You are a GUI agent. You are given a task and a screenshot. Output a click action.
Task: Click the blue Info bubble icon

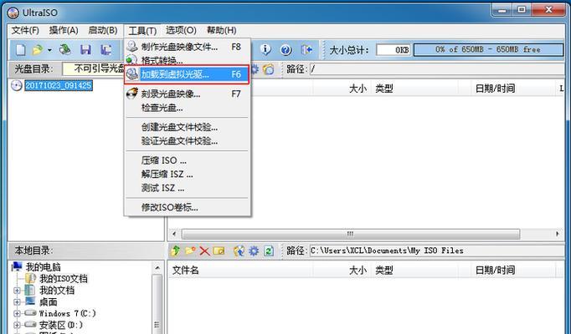(265, 49)
